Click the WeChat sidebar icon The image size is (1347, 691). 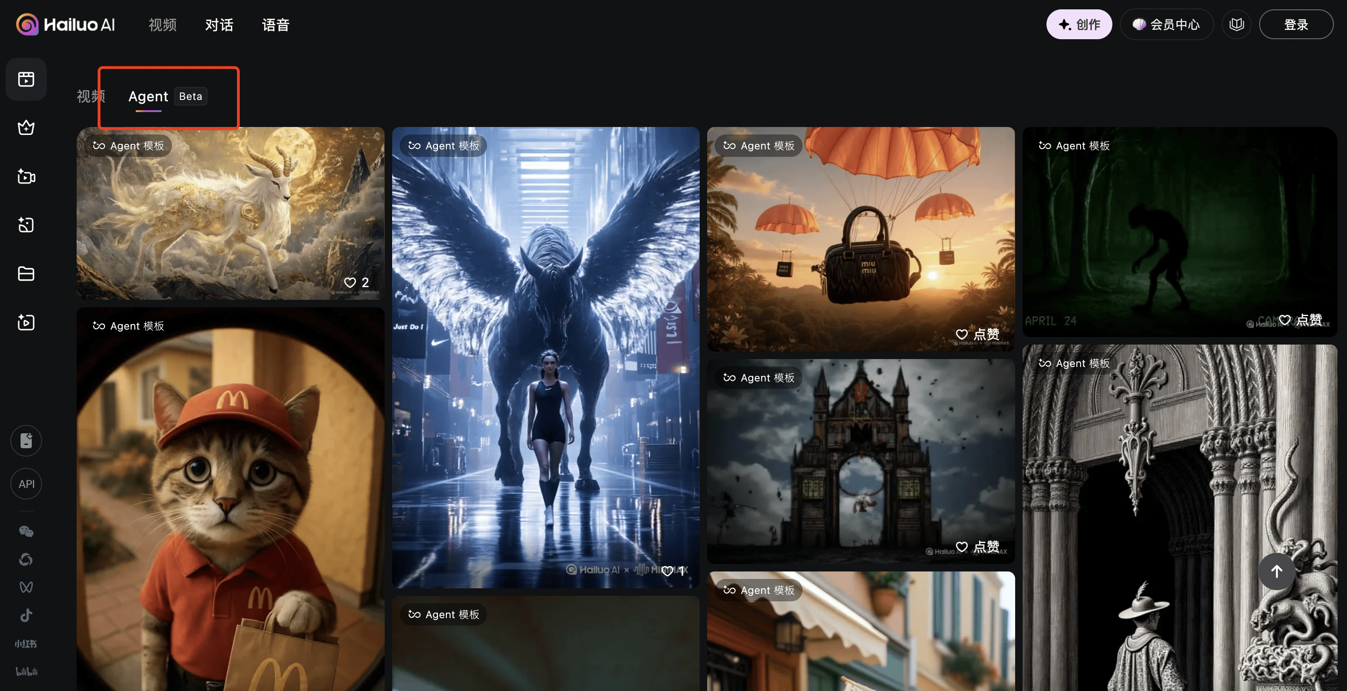pyautogui.click(x=26, y=531)
